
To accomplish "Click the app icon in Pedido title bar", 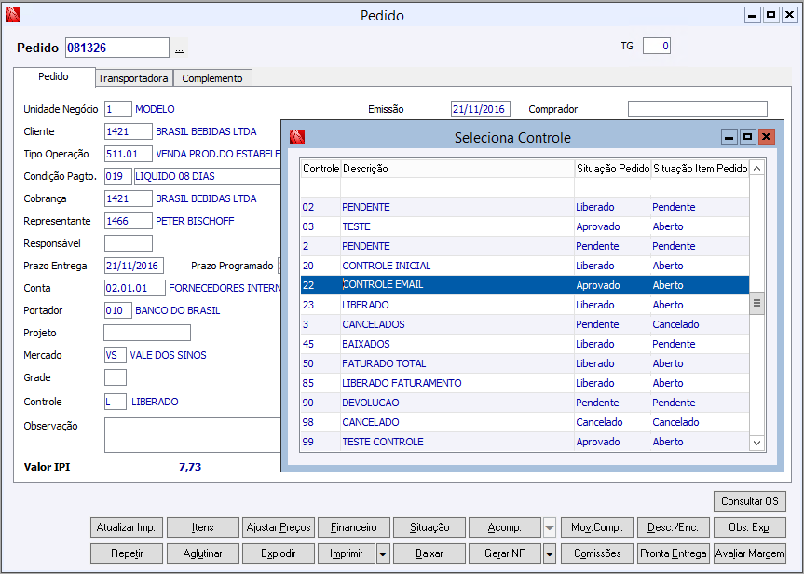I will coord(13,15).
